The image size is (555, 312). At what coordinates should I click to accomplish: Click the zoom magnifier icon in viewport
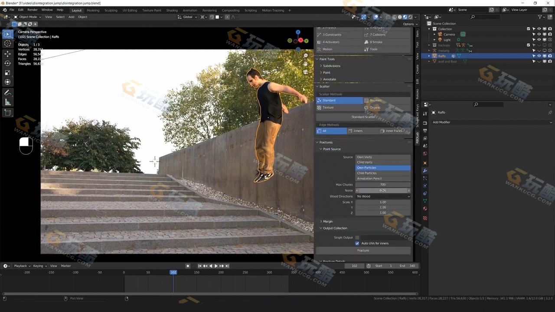point(306,56)
